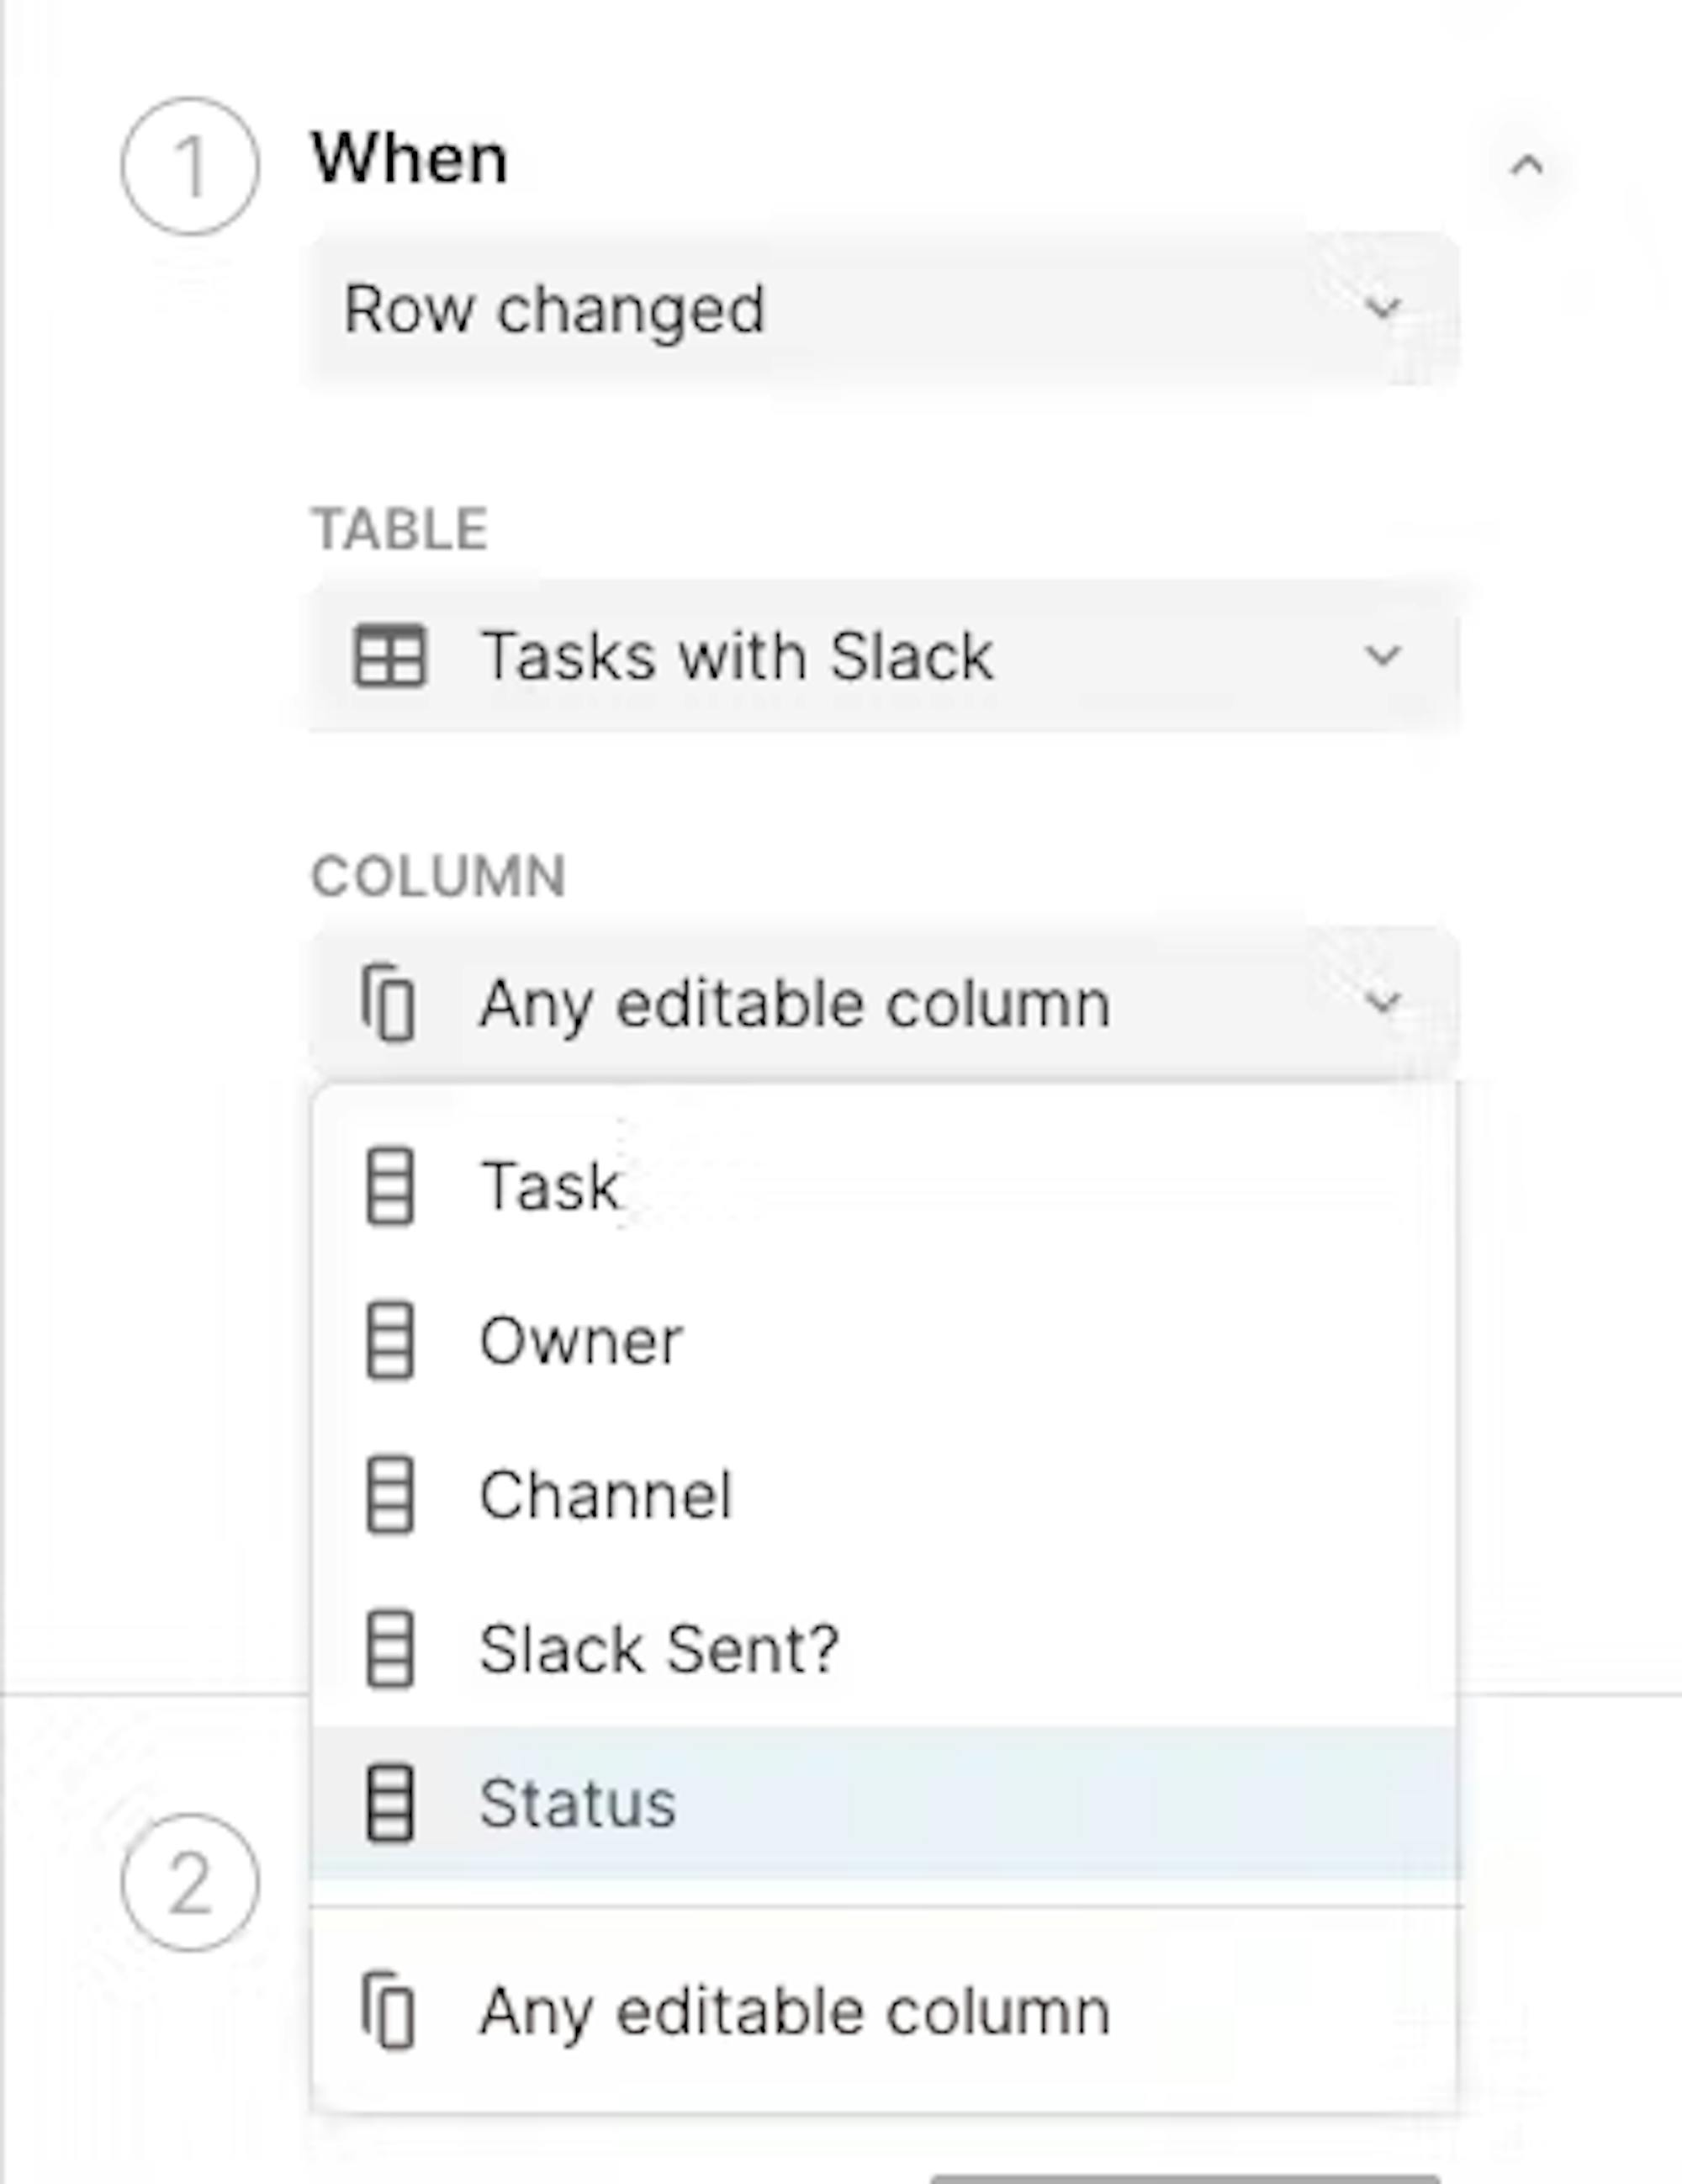Image resolution: width=1682 pixels, height=2184 pixels.
Task: Click the step 2 circle marker
Action: (190, 1883)
